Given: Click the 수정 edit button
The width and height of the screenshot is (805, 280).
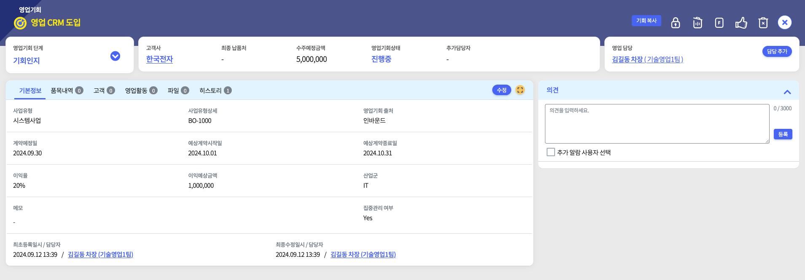Looking at the screenshot, I should point(502,90).
